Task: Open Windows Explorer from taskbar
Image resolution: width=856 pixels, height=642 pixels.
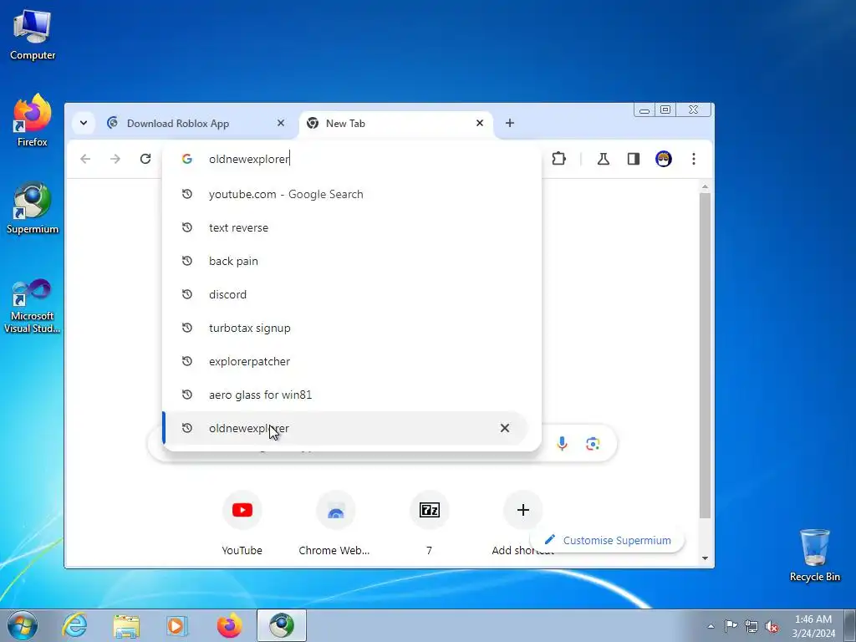Action: click(x=126, y=625)
